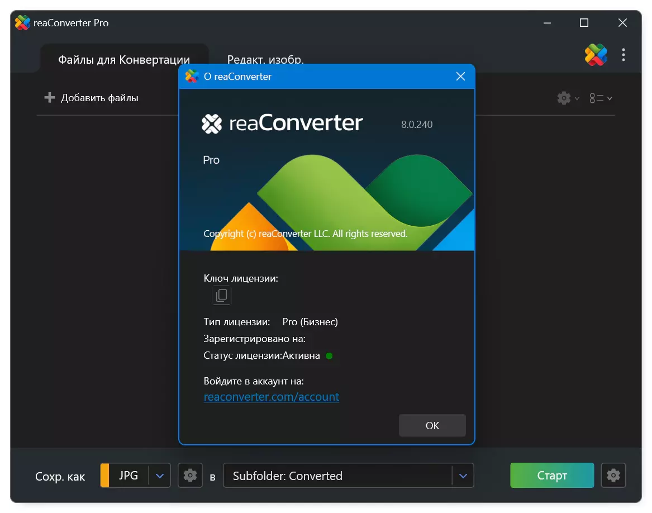Click the 'Pro (Бизнес)' license type text
The image size is (652, 513).
click(310, 322)
